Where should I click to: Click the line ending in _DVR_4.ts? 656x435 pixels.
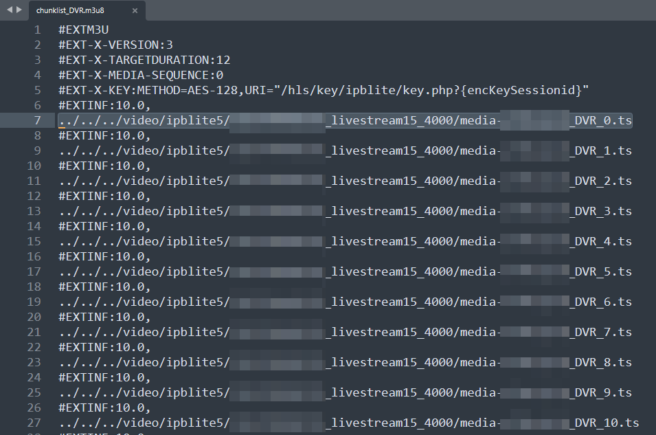(x=345, y=241)
